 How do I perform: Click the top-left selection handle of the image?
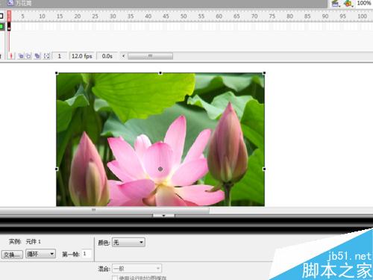(57, 73)
